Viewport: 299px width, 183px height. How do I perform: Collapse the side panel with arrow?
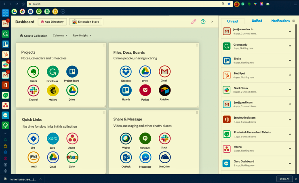point(212,22)
